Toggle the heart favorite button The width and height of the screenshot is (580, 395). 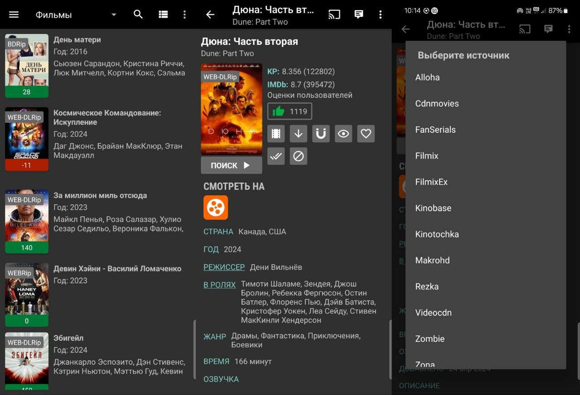coord(366,134)
